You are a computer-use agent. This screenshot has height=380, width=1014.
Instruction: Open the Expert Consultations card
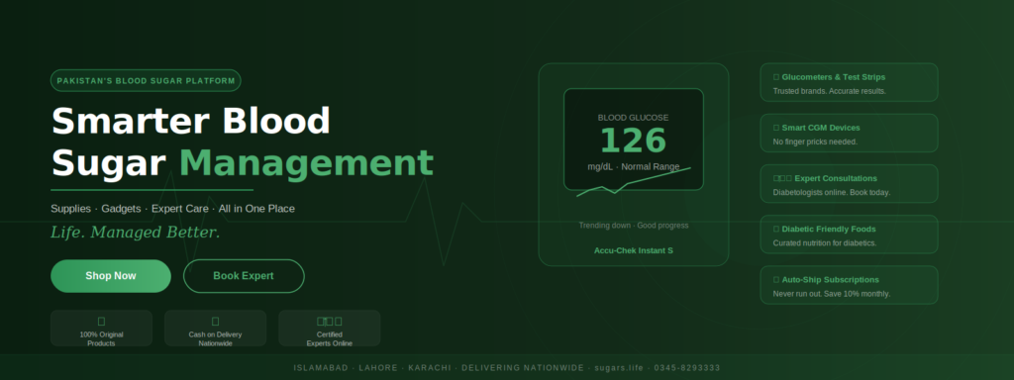(x=849, y=183)
